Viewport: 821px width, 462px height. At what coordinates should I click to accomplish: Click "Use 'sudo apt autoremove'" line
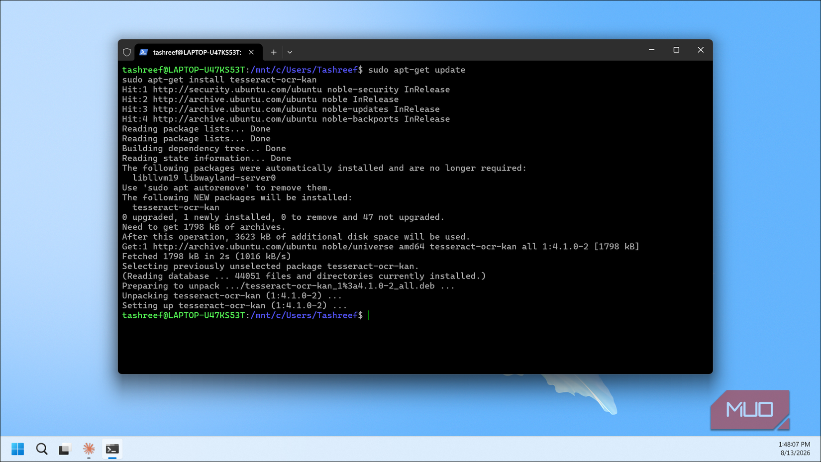(x=227, y=187)
